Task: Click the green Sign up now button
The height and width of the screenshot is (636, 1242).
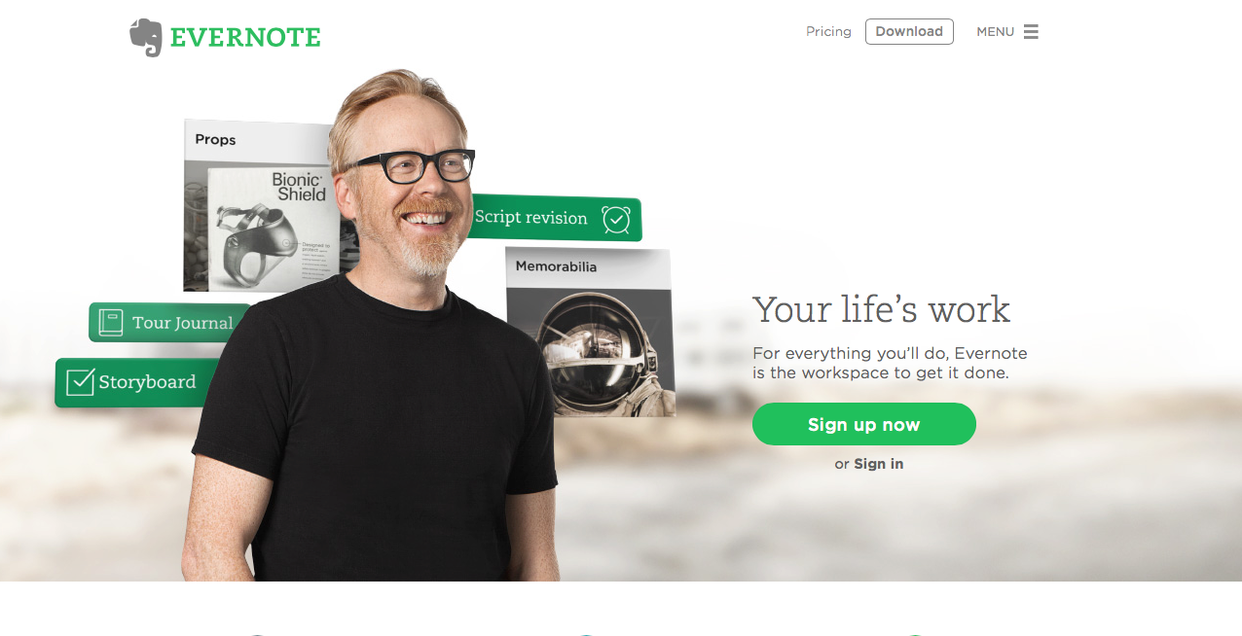Action: click(864, 424)
